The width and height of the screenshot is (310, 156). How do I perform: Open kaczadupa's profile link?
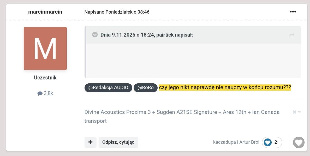coord(224,142)
